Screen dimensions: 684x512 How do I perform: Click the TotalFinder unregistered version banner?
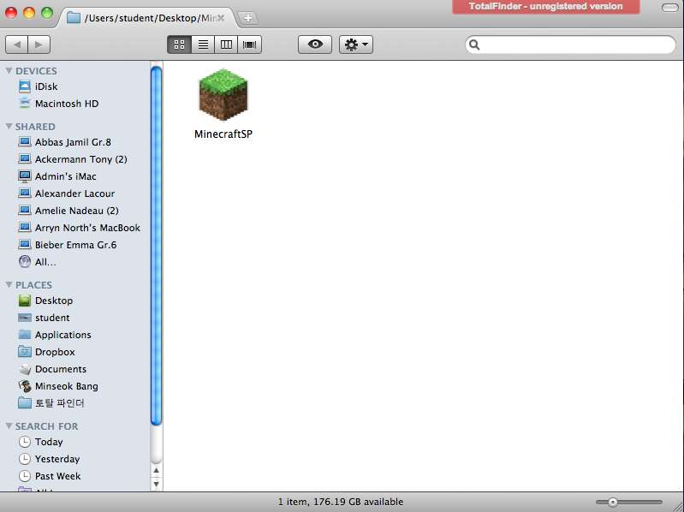(545, 7)
